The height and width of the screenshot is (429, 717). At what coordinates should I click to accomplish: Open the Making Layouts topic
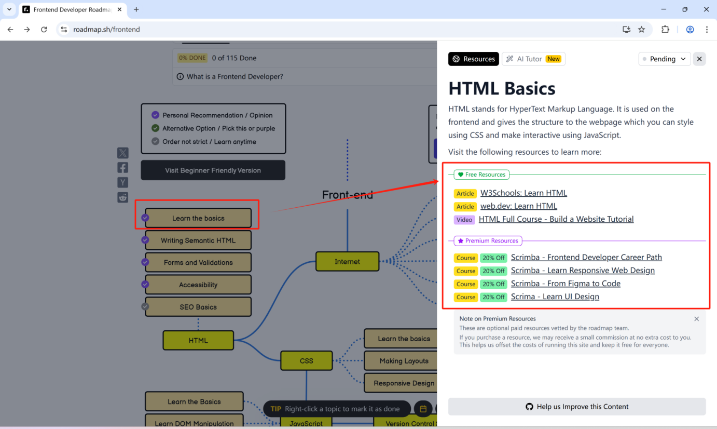401,361
